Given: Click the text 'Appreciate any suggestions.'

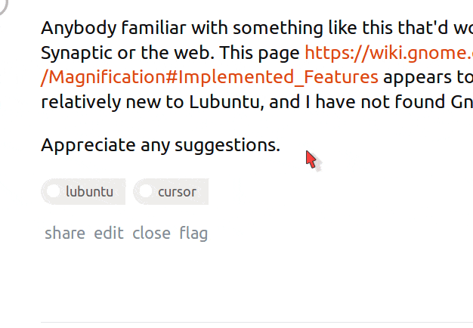Looking at the screenshot, I should 160,144.
